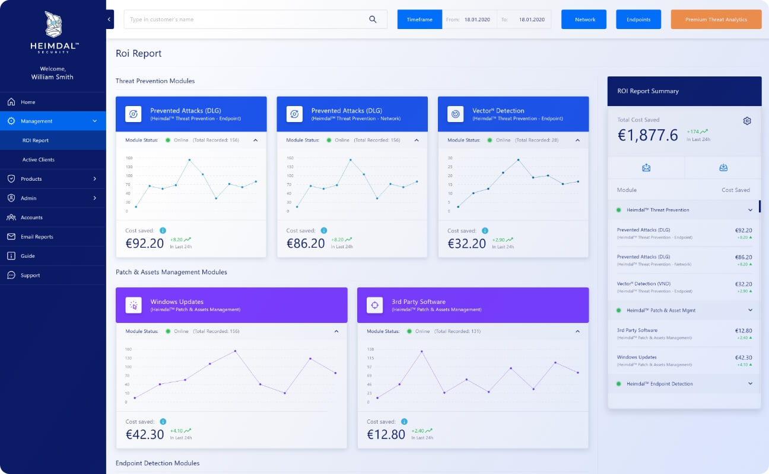Click the €1,877.6 Total Cost Saved value

pos(648,135)
